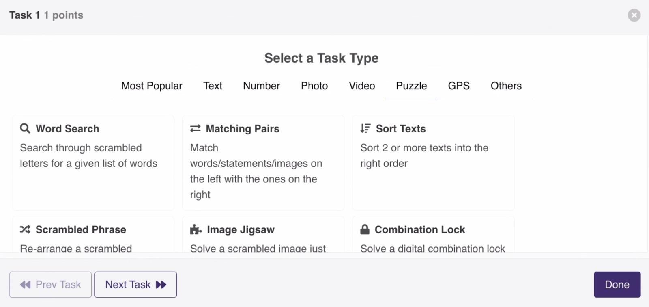Click the Sort Texts sort icon
This screenshot has width=649, height=307.
pyautogui.click(x=365, y=128)
